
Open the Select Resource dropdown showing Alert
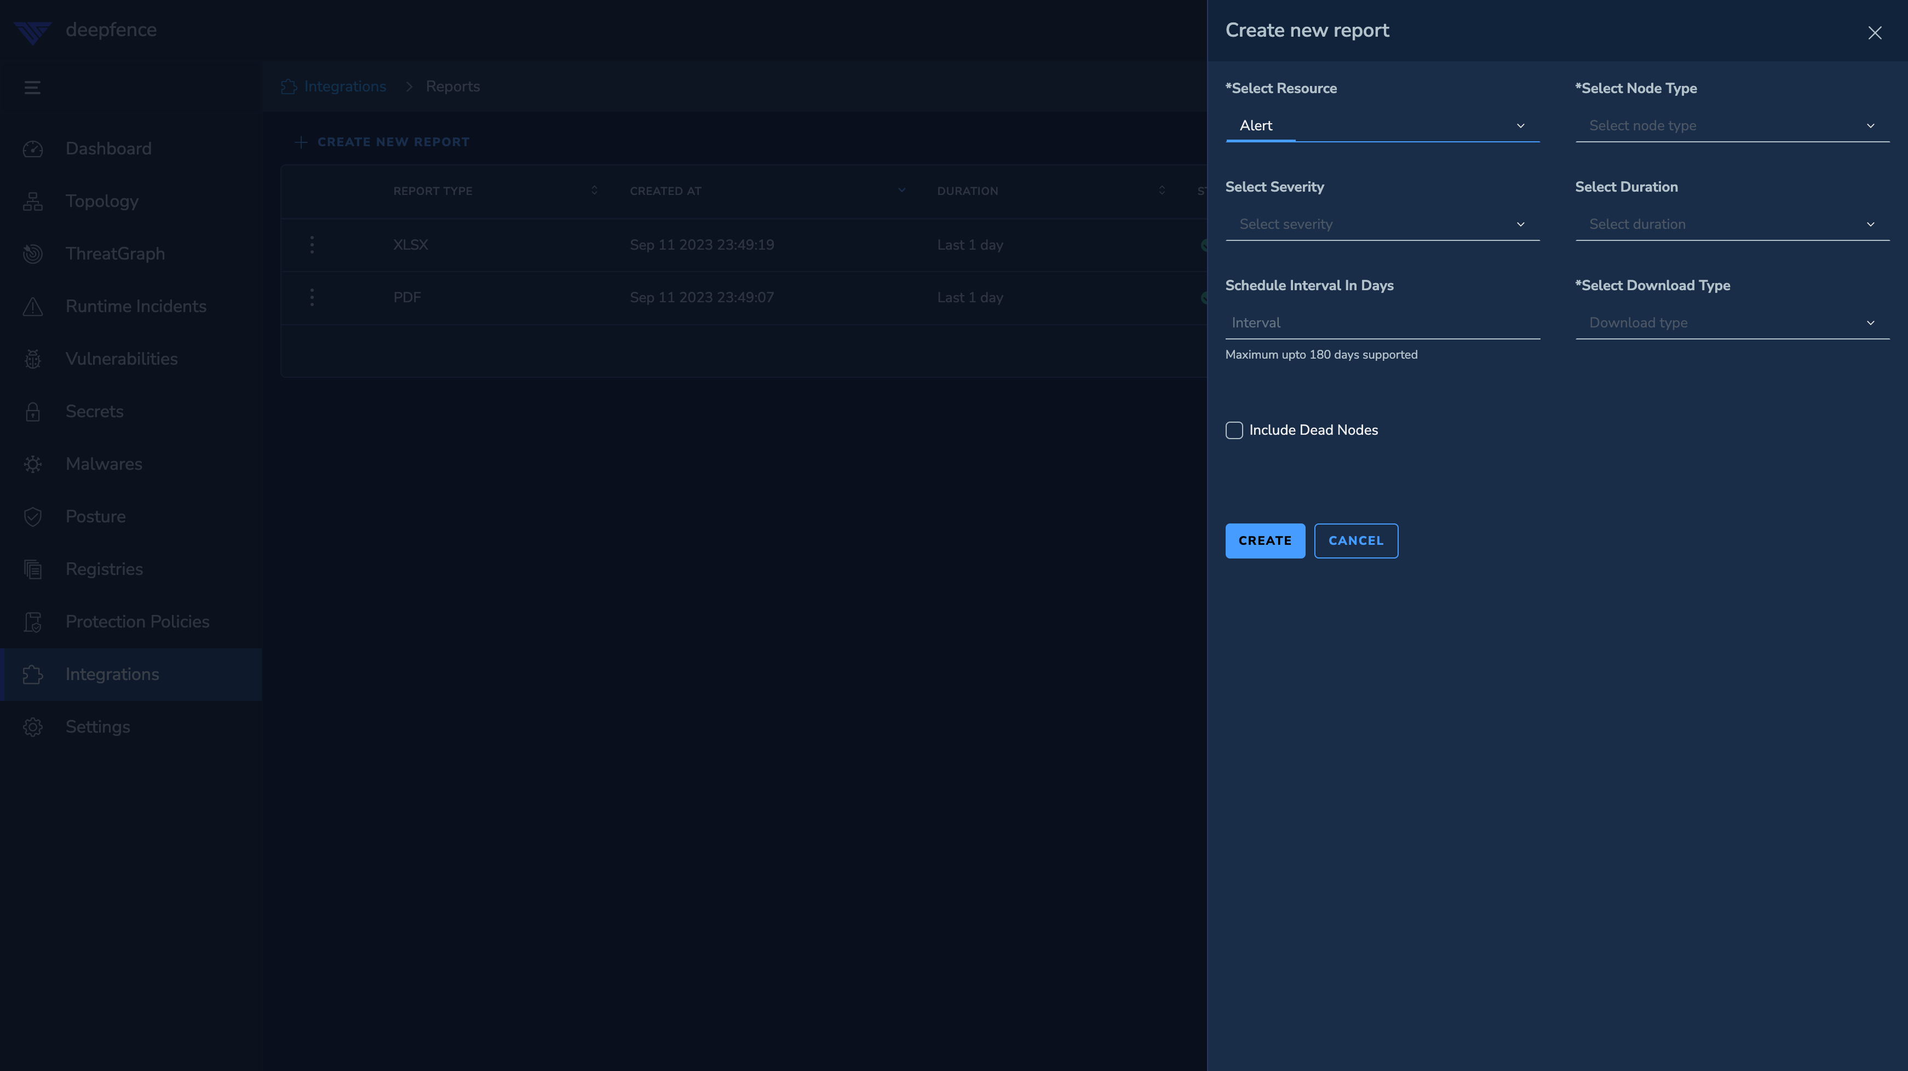(1382, 126)
